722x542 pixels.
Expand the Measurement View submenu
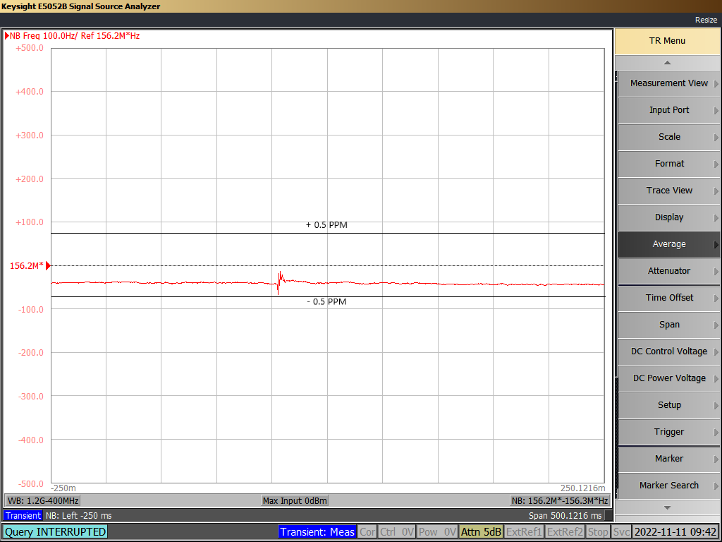pyautogui.click(x=668, y=83)
